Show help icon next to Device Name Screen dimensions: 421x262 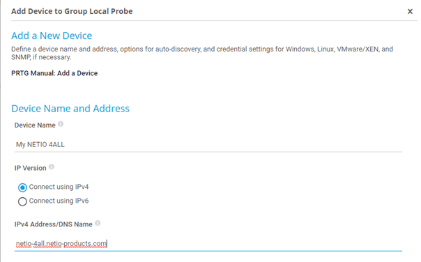[61, 124]
